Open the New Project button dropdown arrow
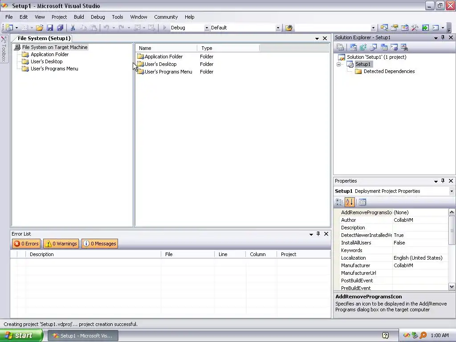 click(16, 28)
